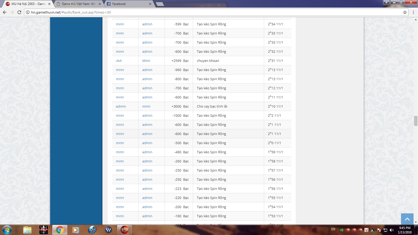Go back using the browser back arrow

coord(5,12)
